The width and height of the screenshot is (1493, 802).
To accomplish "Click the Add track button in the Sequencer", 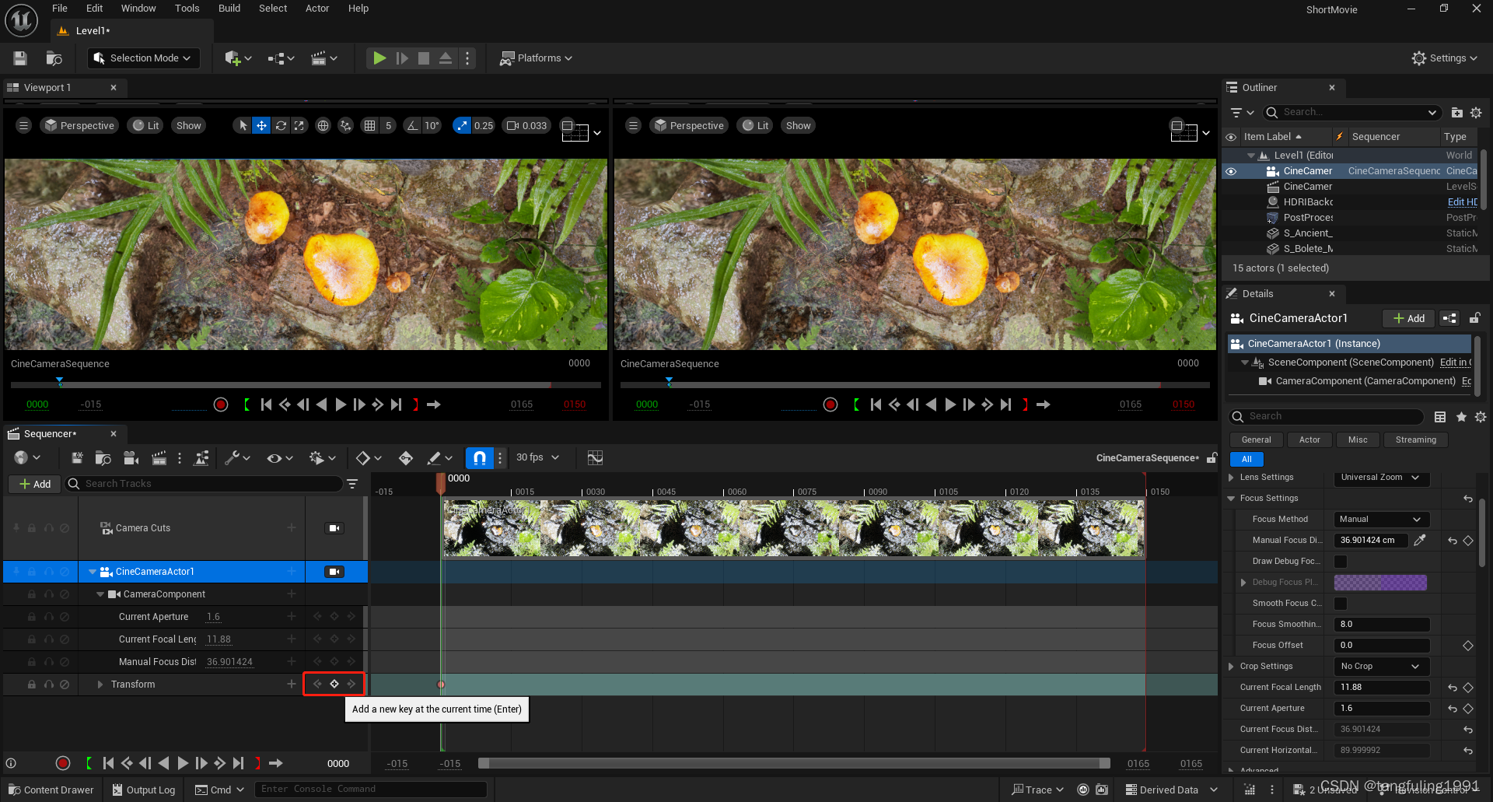I will point(35,484).
